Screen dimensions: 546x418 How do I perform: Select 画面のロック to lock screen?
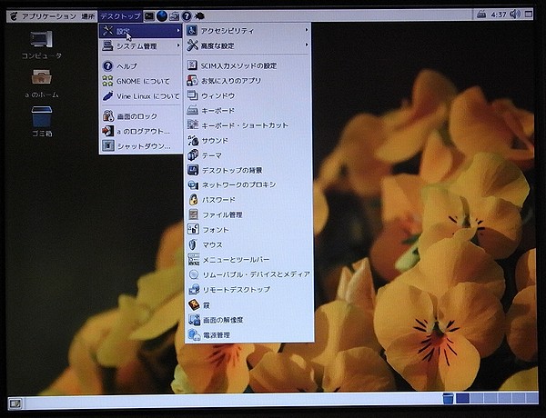click(x=141, y=115)
